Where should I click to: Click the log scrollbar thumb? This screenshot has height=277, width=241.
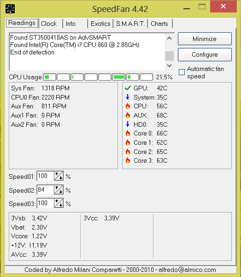[169, 56]
